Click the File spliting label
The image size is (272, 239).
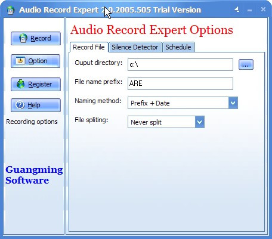[x=91, y=120]
